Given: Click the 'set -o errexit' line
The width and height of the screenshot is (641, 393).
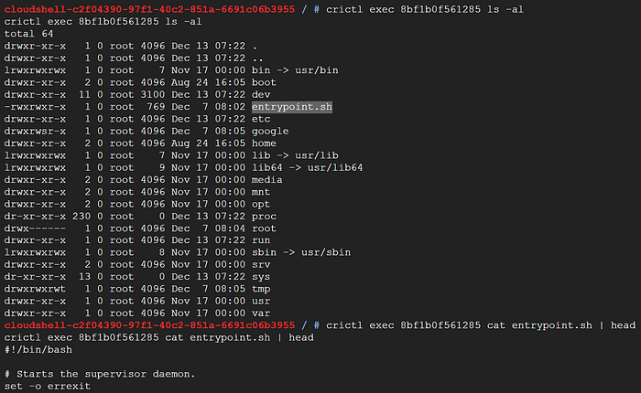Looking at the screenshot, I should pyautogui.click(x=48, y=386).
